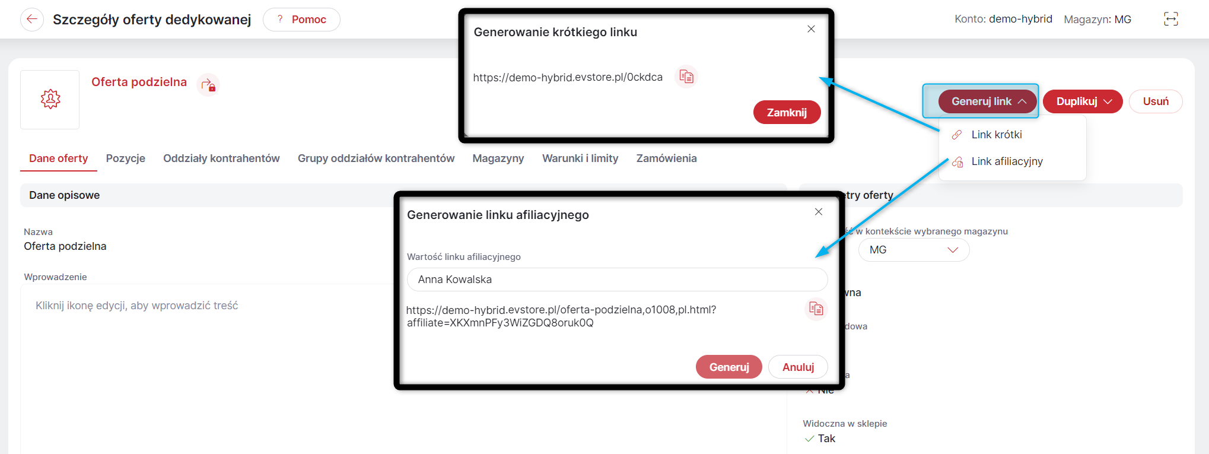
Task: Switch to the Pozycje tab
Action: coord(126,158)
